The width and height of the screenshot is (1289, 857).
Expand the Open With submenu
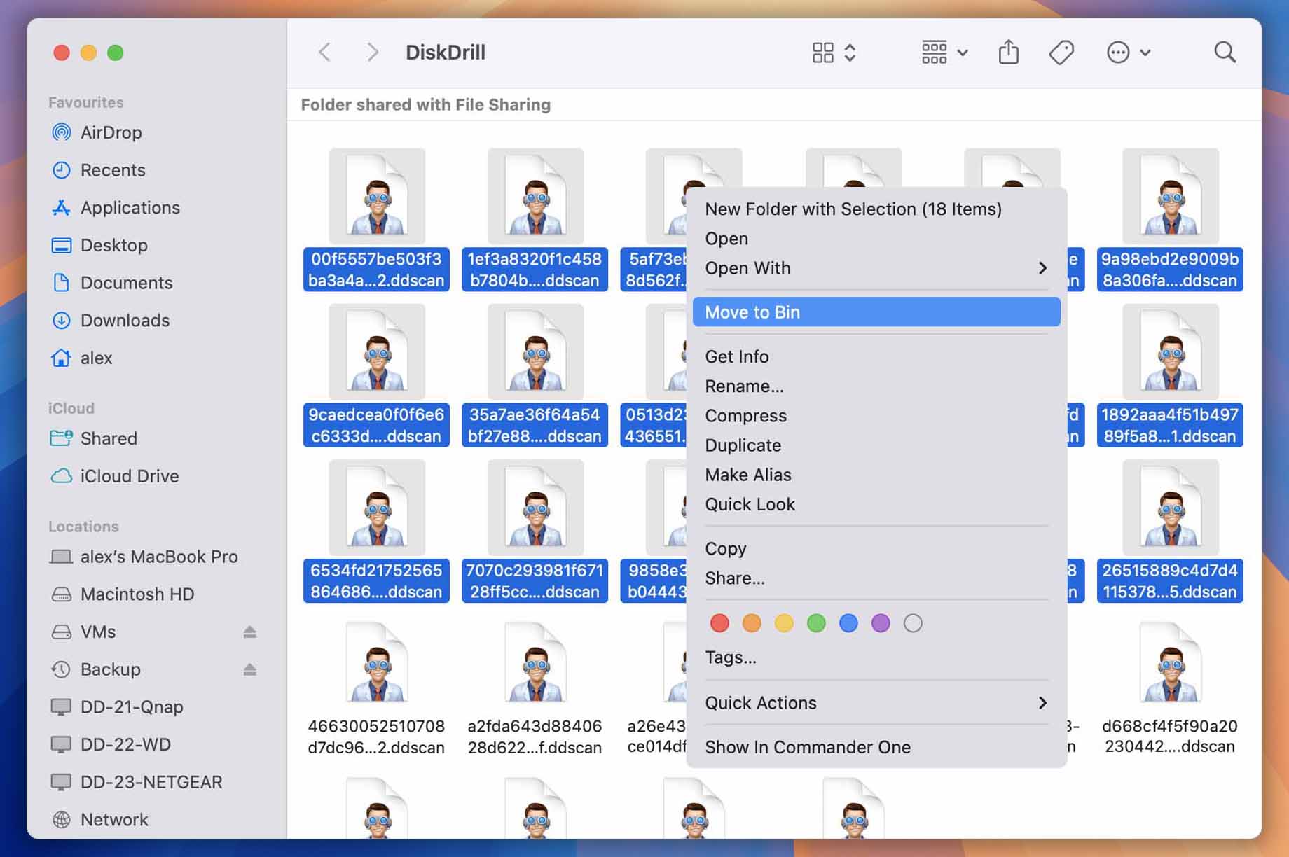[876, 268]
